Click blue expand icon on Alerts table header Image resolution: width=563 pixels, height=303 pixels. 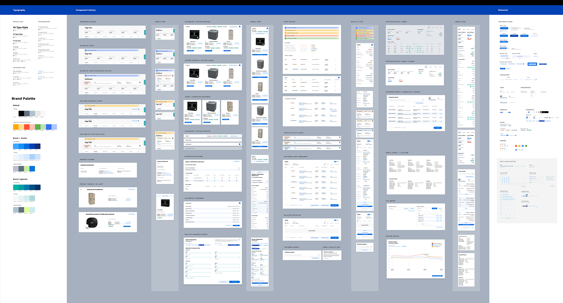[339, 78]
